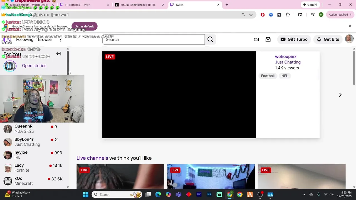The image size is (356, 200).
Task: Launch Microsoft Edge from the taskbar
Action: pos(158,194)
